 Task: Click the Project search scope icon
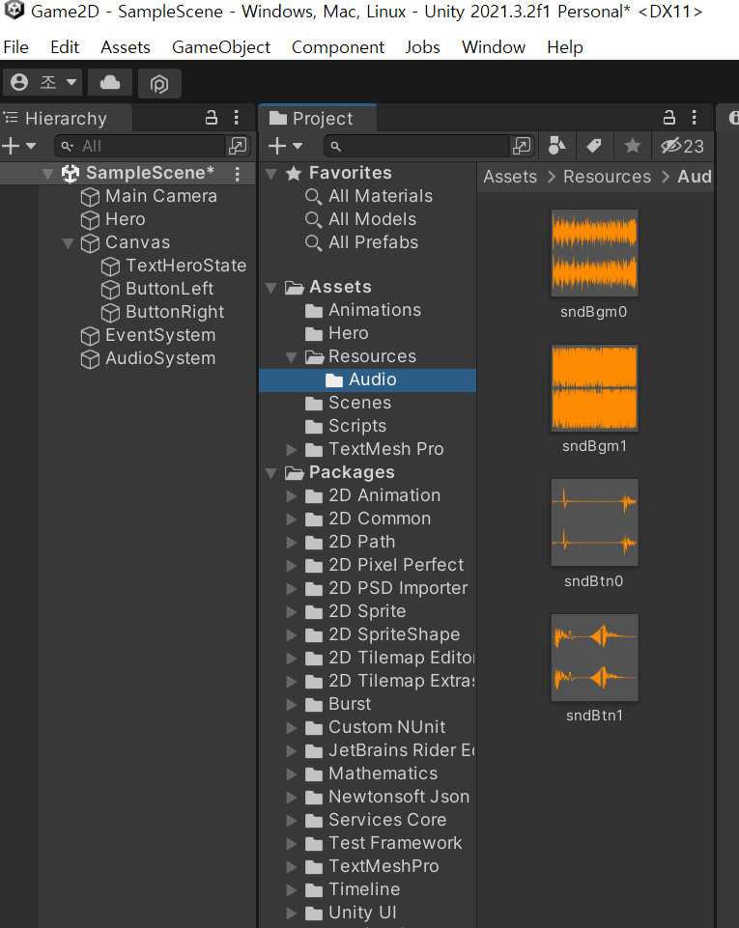pyautogui.click(x=522, y=146)
